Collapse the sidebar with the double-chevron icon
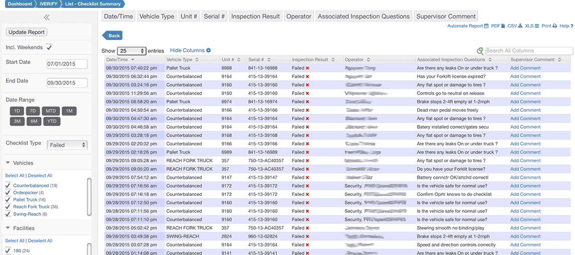Viewport: 575px width, 255px height. click(47, 18)
